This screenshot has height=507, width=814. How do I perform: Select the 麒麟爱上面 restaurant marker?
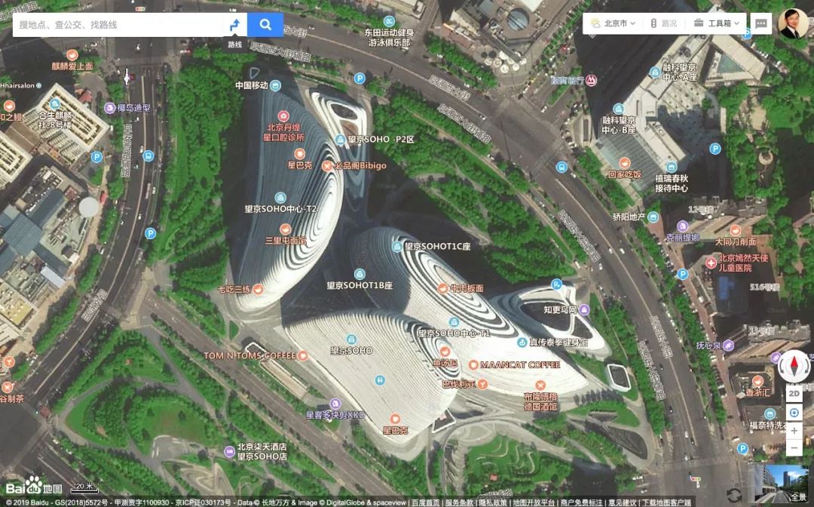pos(72,54)
